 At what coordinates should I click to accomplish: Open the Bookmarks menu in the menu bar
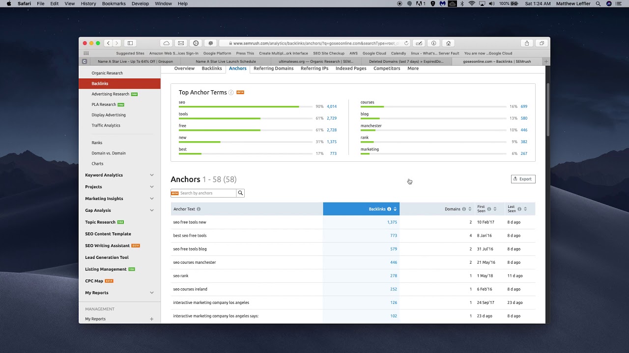pos(114,3)
